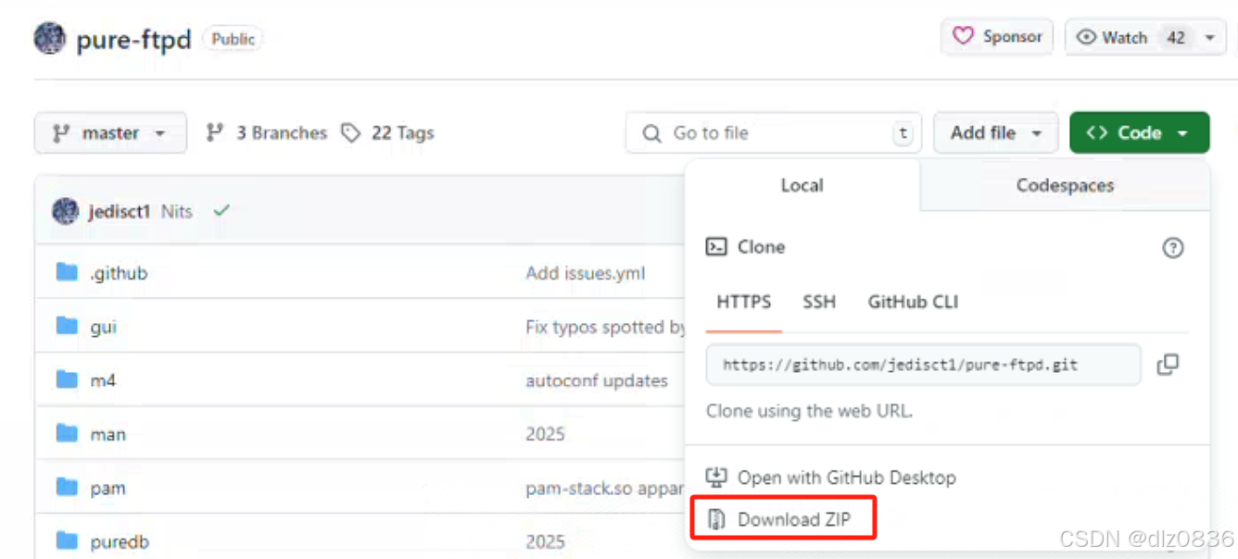Open the pam-stack.so commit message
Viewport: 1238px width, 559px height.
click(605, 488)
